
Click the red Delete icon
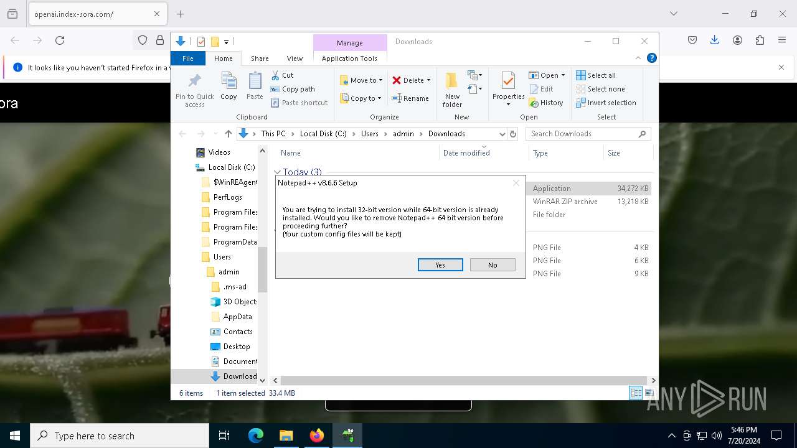pyautogui.click(x=397, y=80)
